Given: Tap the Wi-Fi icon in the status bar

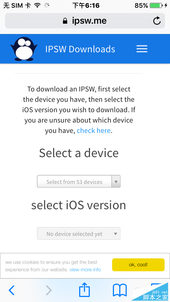Looking at the screenshot, I should pyautogui.click(x=37, y=6).
